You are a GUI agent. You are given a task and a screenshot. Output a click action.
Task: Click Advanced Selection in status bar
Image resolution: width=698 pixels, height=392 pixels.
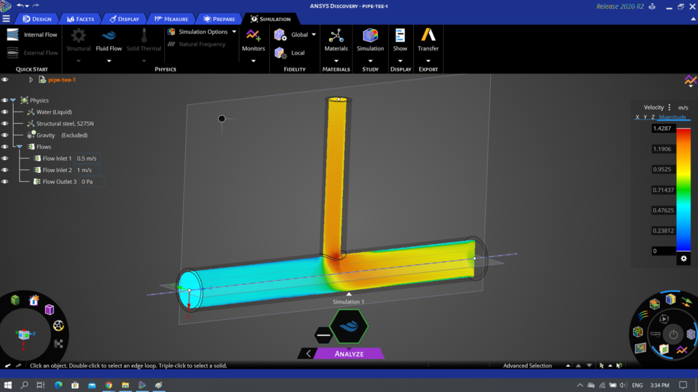[x=527, y=365]
